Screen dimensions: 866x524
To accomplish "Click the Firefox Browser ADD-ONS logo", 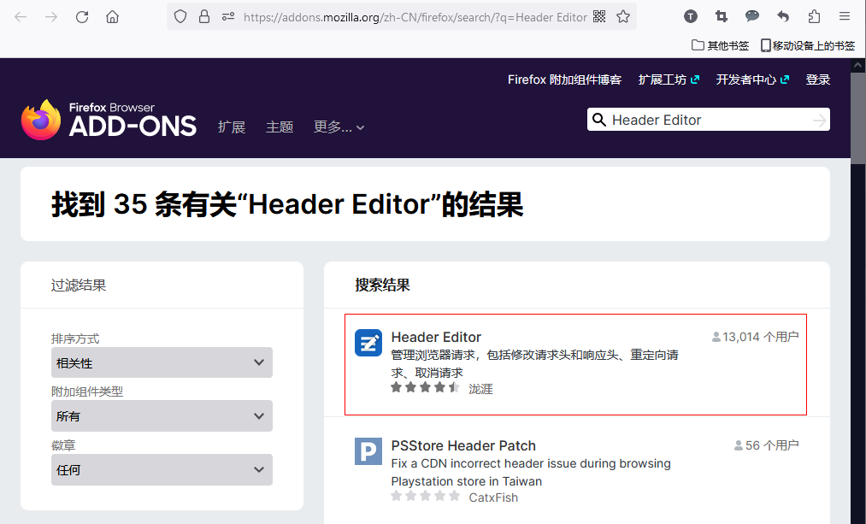I will point(109,120).
